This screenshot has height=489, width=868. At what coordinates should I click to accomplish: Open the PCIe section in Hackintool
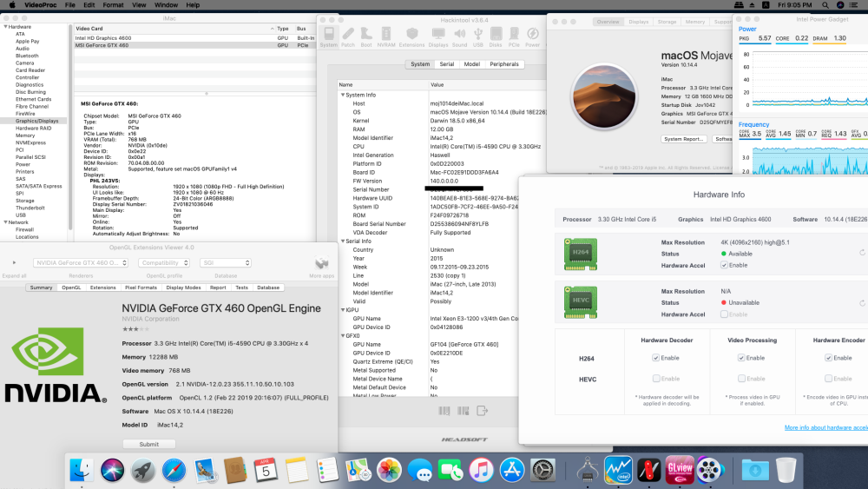click(514, 37)
